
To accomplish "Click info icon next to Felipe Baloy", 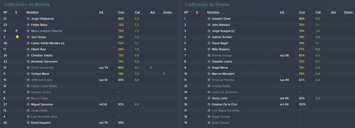I will (28, 25).
